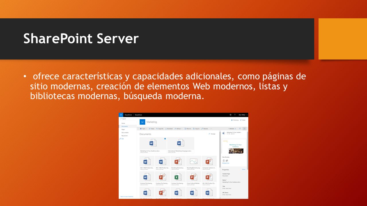Click the Edit navigation link

click(x=122, y=139)
